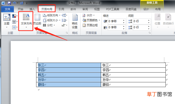Open the PDF工具集 tab
The image size is (175, 104).
113,9
